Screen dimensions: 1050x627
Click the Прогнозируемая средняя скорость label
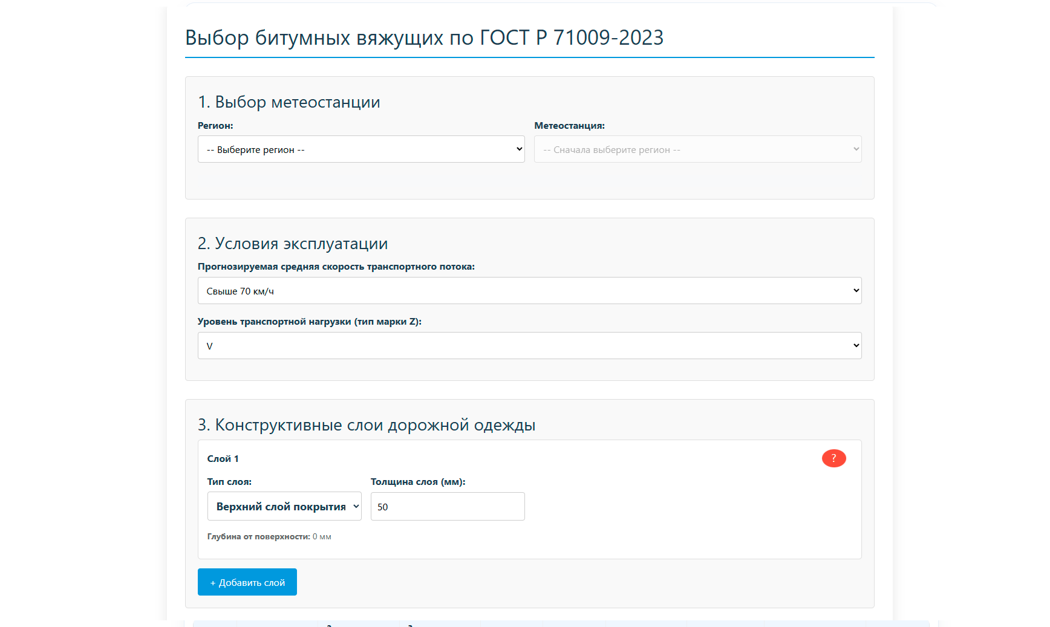coord(336,267)
